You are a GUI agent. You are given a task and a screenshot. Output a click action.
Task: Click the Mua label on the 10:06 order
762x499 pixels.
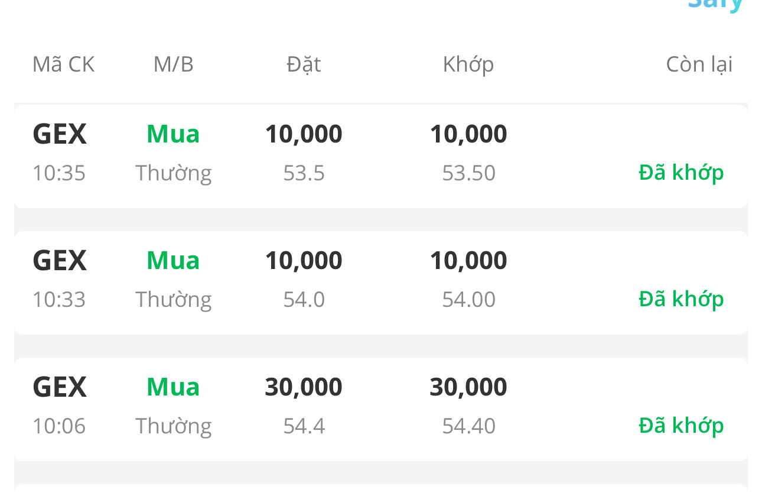pos(173,387)
